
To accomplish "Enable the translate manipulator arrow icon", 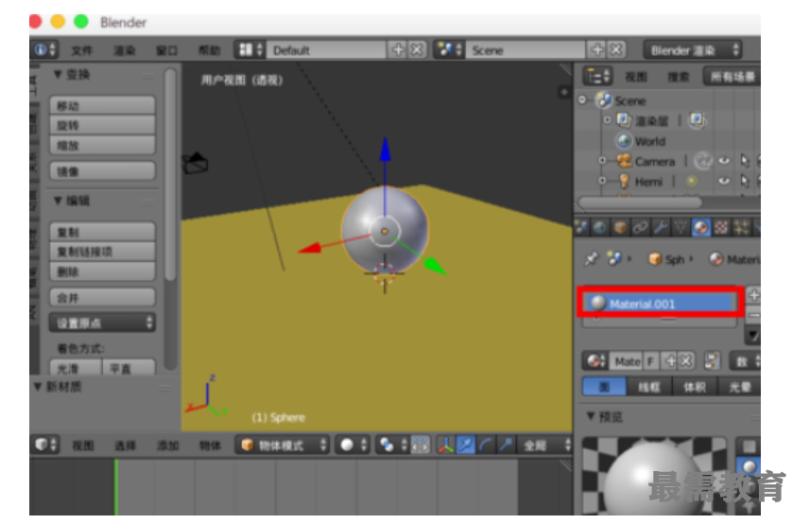I will (466, 445).
